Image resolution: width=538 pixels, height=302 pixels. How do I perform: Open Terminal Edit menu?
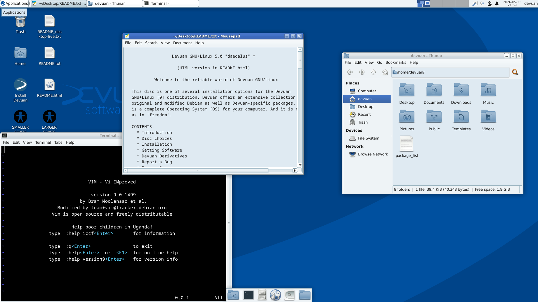16,142
